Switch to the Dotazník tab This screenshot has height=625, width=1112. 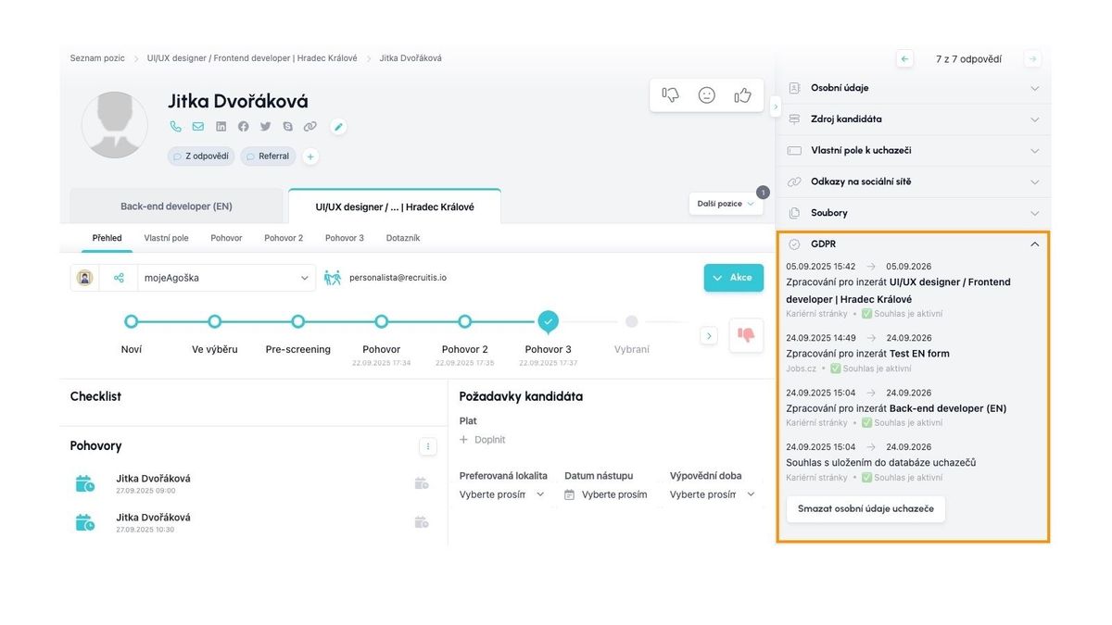tap(403, 238)
